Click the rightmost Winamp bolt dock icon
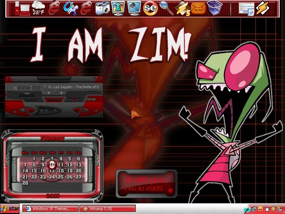285x214 pixels. point(262,8)
